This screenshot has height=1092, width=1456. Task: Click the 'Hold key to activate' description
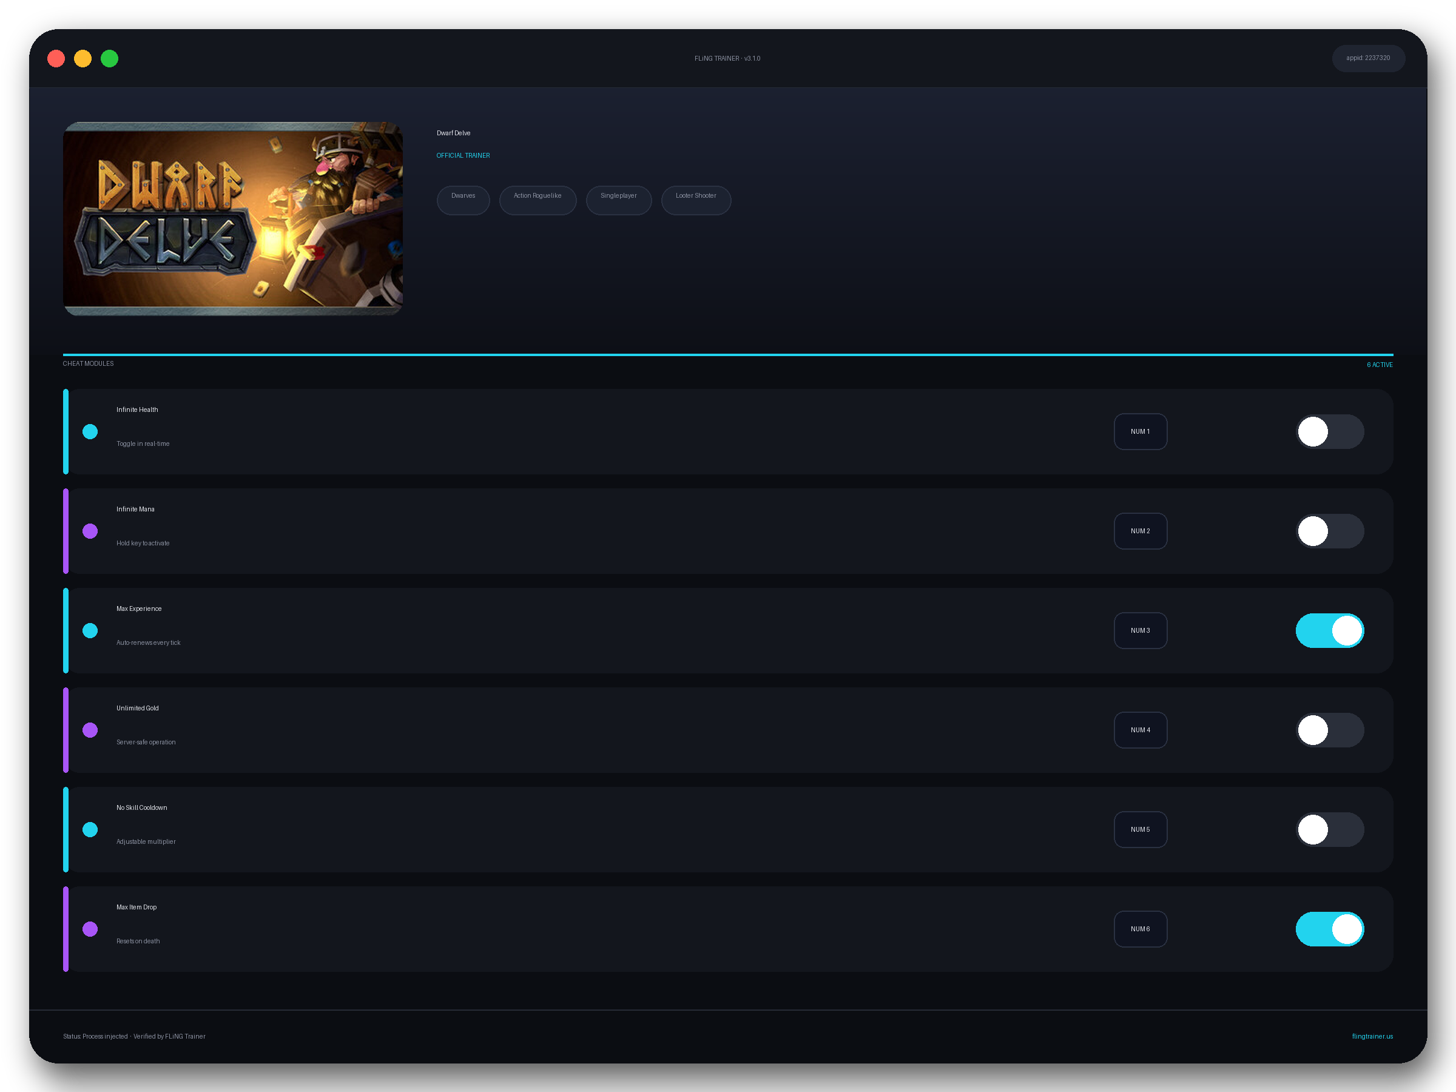(143, 543)
